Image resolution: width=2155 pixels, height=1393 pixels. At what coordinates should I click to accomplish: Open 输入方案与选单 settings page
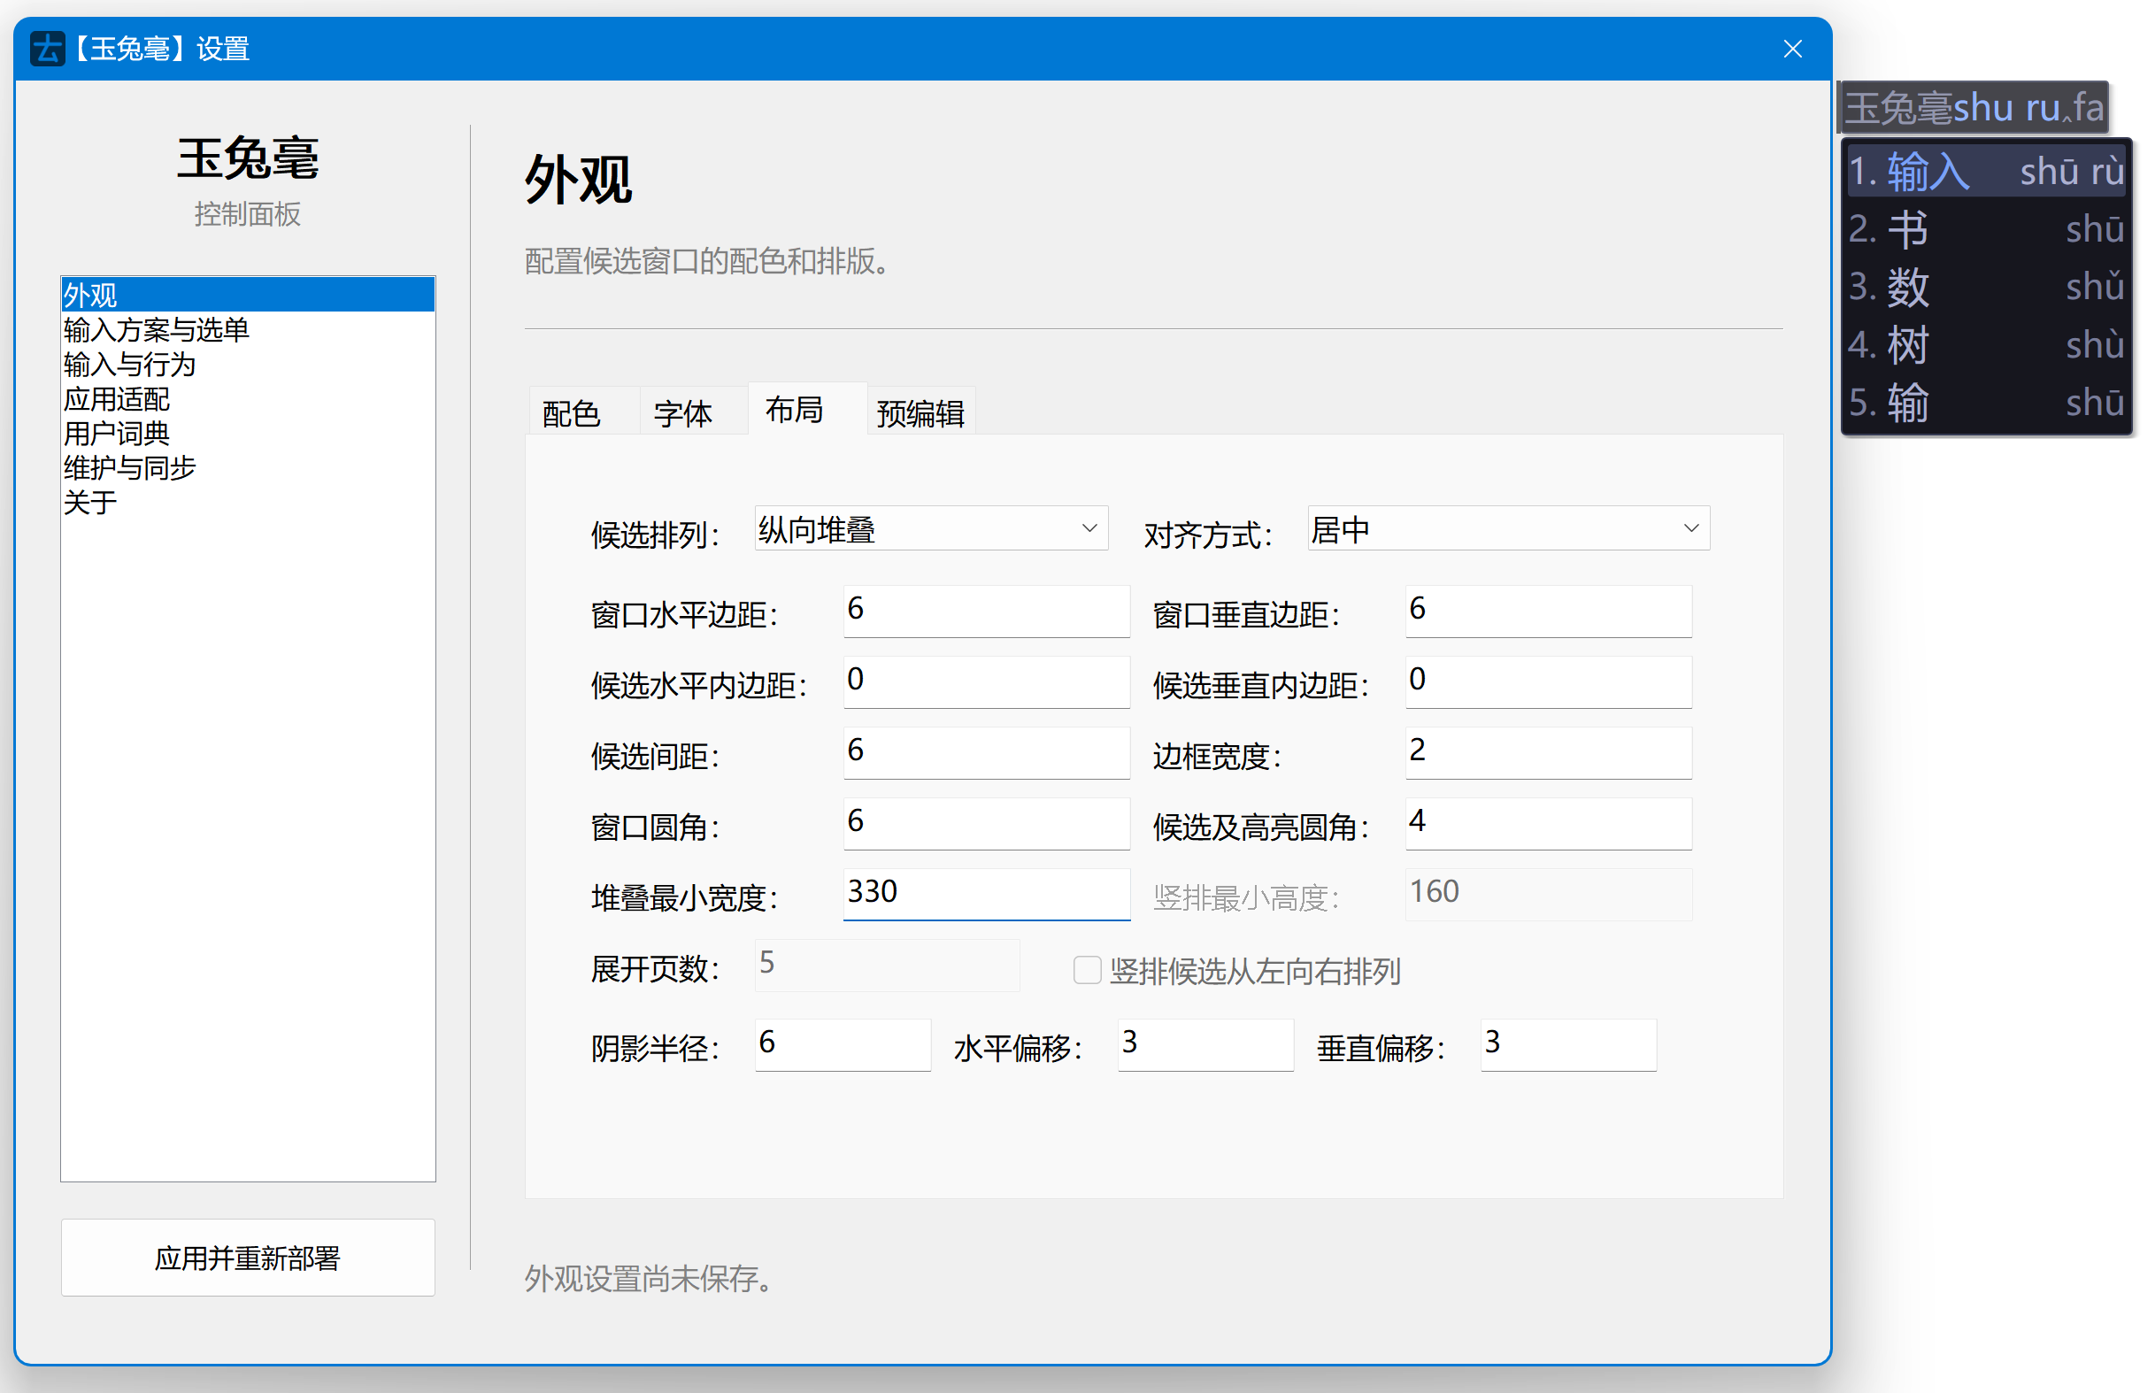[247, 329]
